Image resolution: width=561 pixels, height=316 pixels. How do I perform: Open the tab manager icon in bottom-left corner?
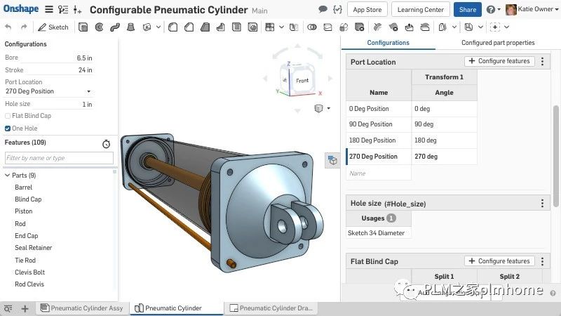point(8,308)
